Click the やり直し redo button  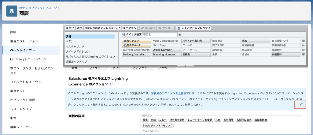tap(165, 28)
